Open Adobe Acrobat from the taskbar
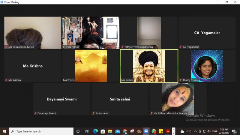 click(x=168, y=131)
